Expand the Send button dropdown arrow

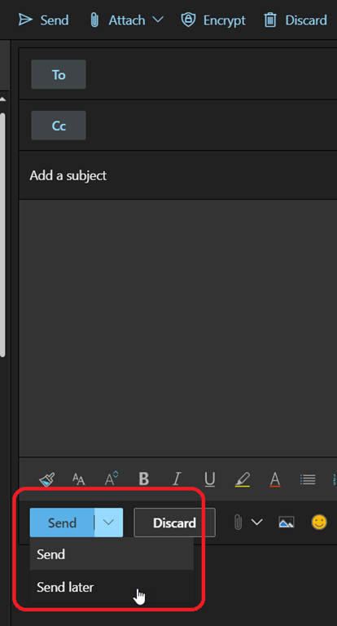[108, 522]
